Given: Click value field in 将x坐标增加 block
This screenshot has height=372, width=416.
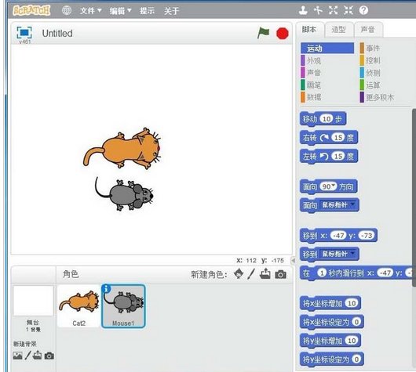Looking at the screenshot, I should coord(352,303).
